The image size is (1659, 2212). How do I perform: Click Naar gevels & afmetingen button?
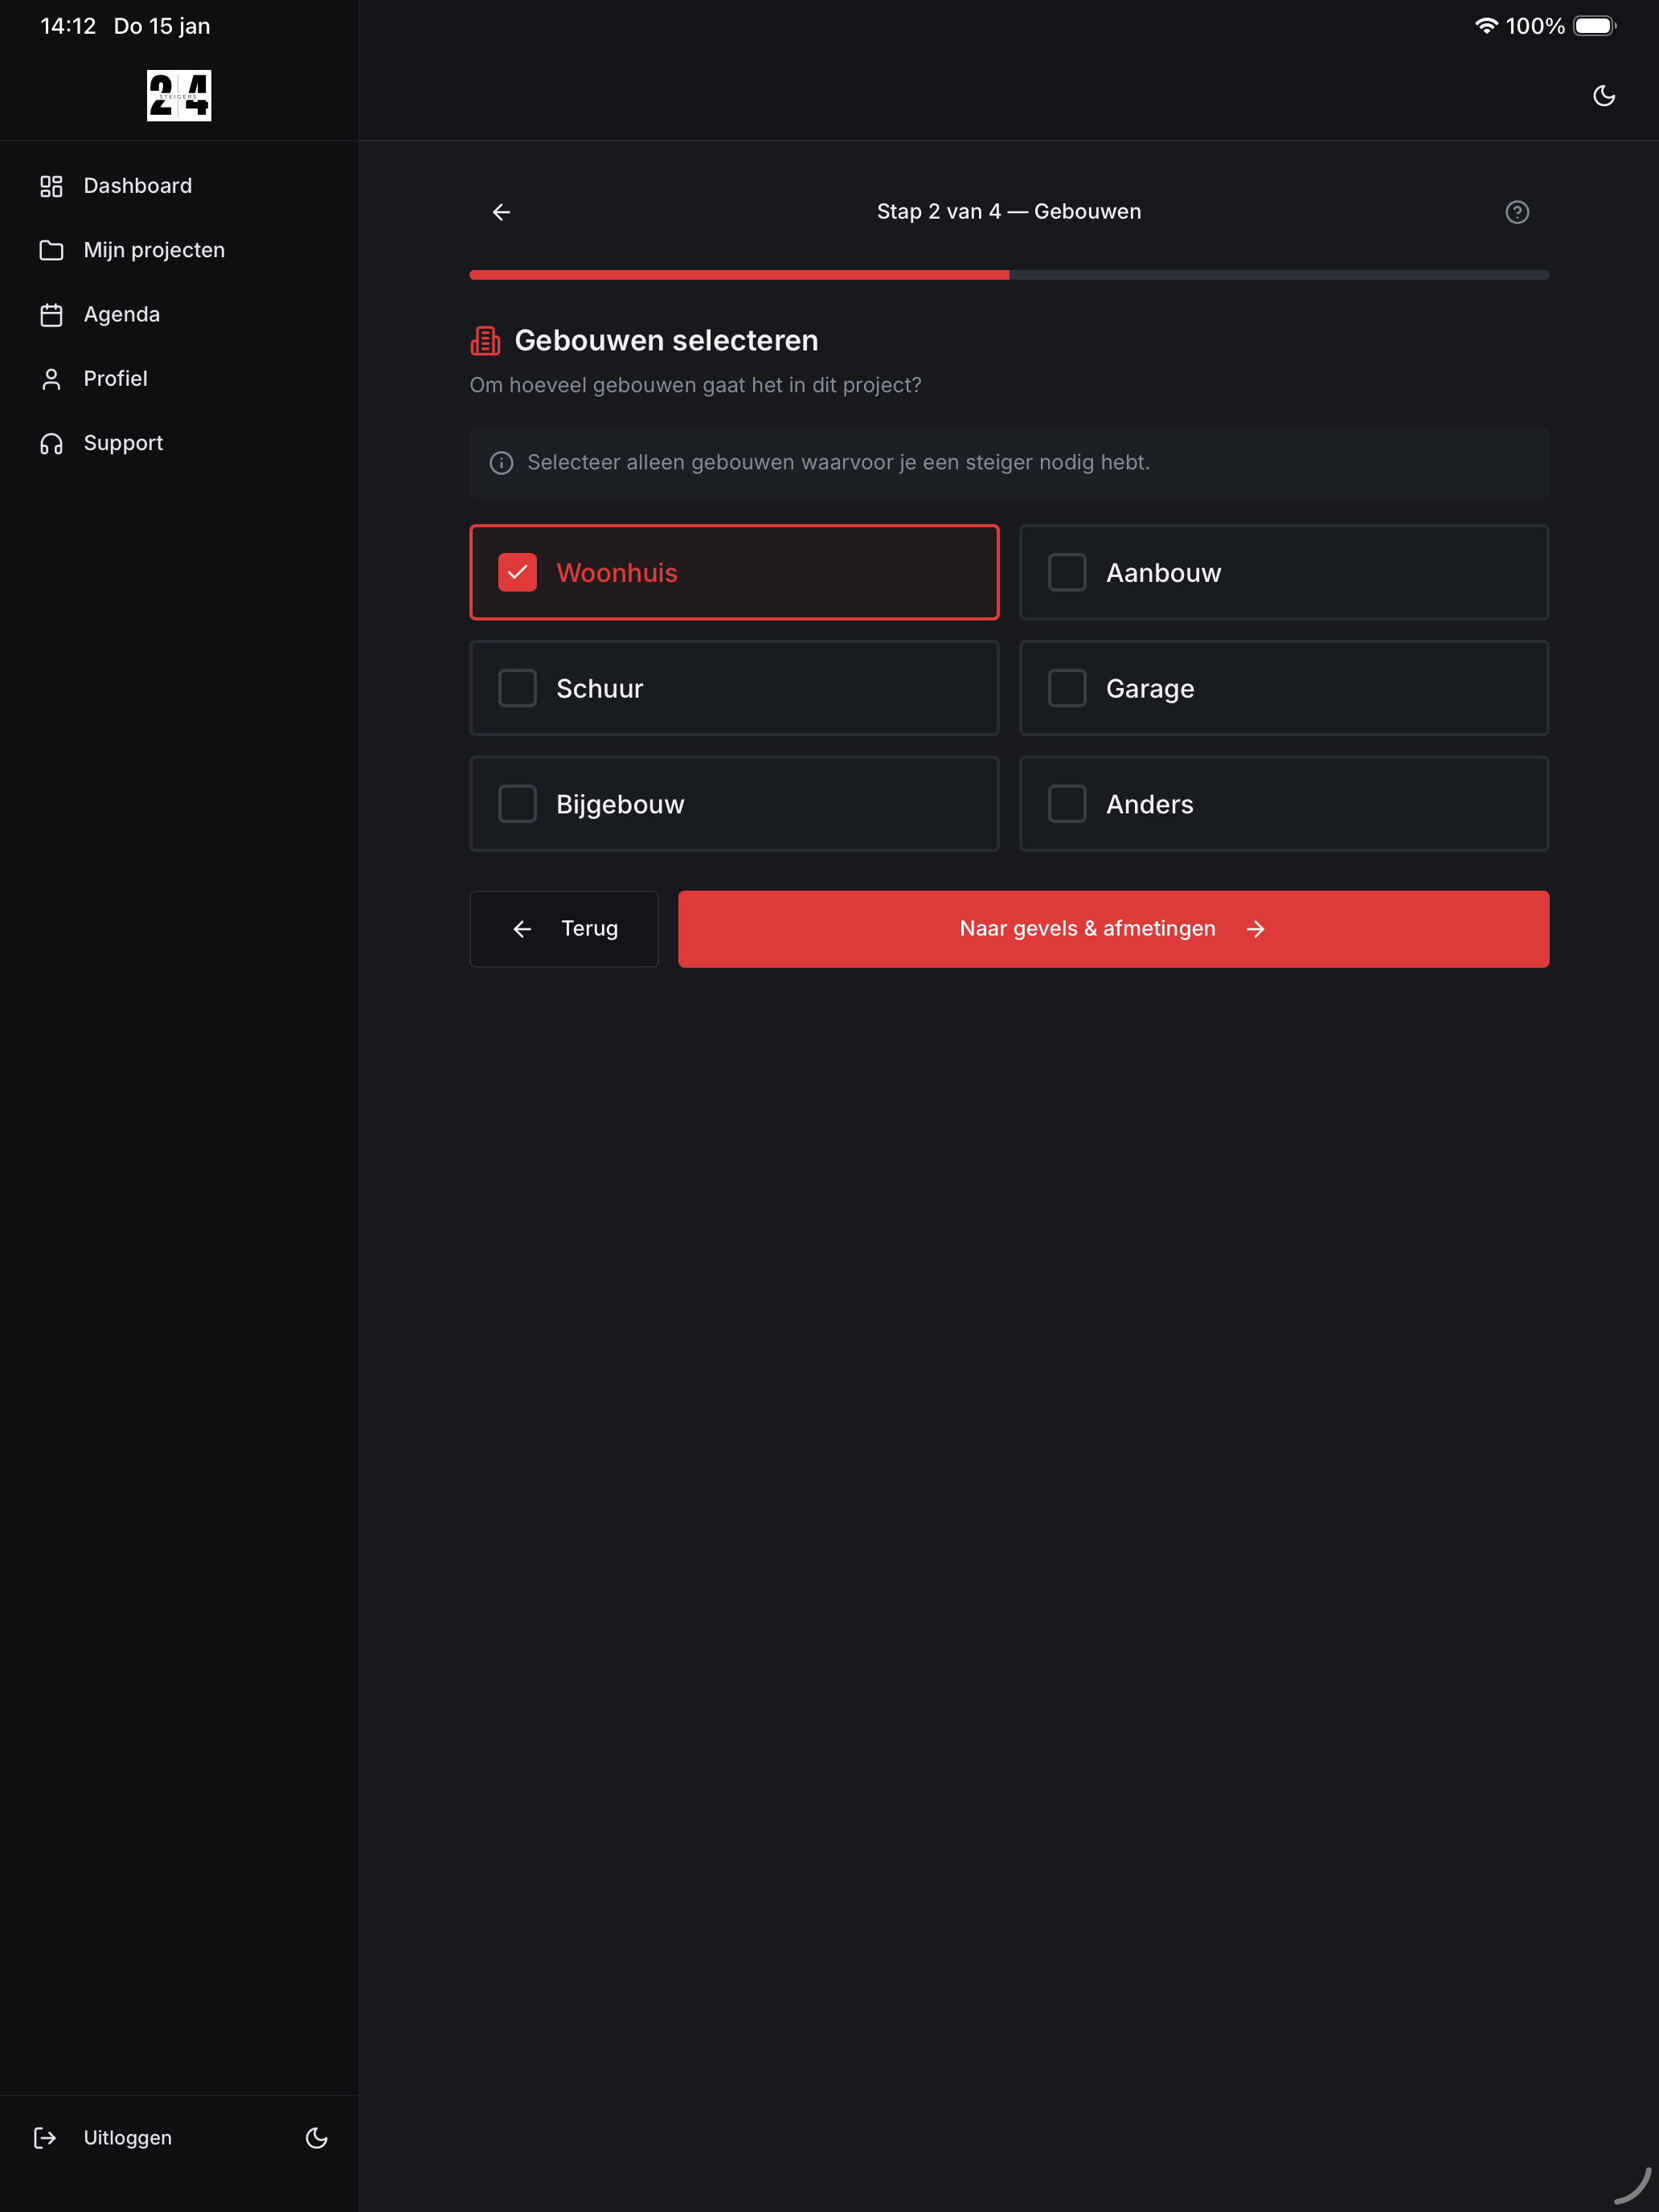click(1113, 929)
